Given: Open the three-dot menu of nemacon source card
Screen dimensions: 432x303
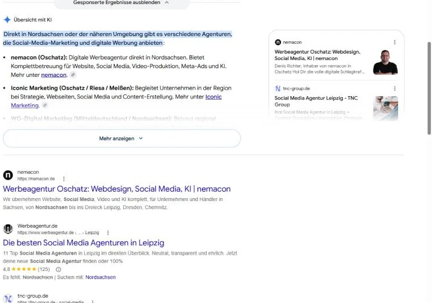Looking at the screenshot, I should click(395, 42).
